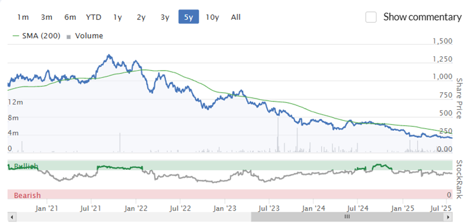Click the Jul '24 axis label

coord(358,208)
